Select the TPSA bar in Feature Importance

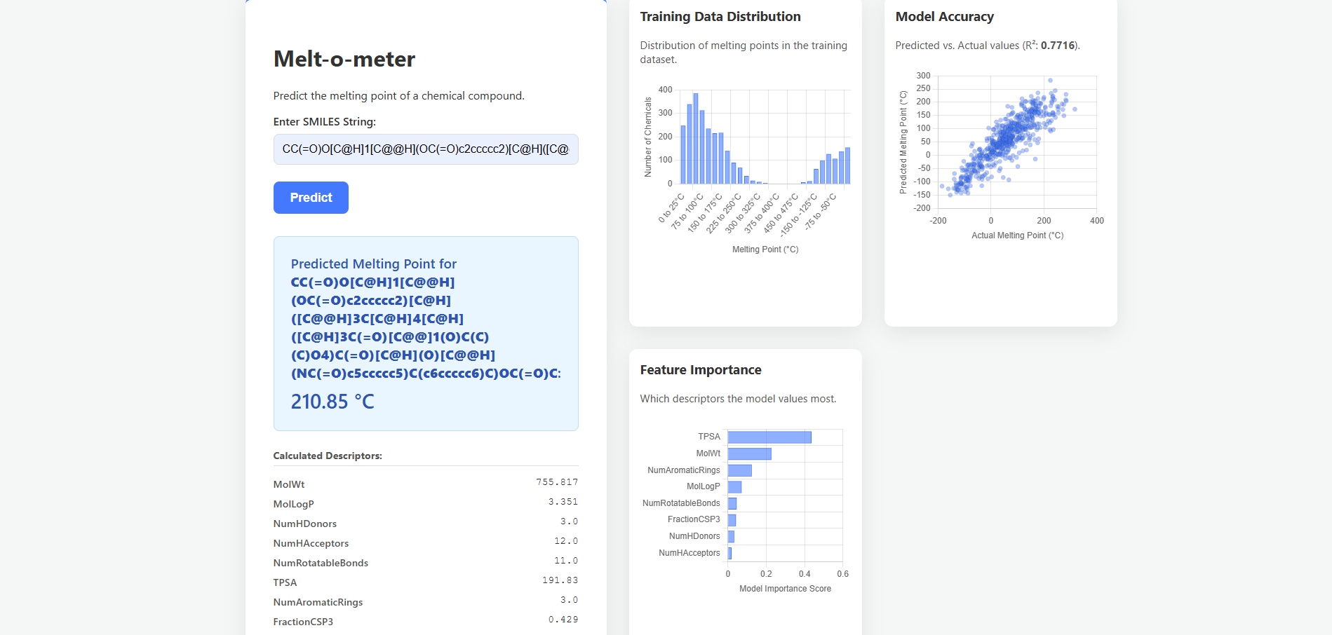(769, 437)
